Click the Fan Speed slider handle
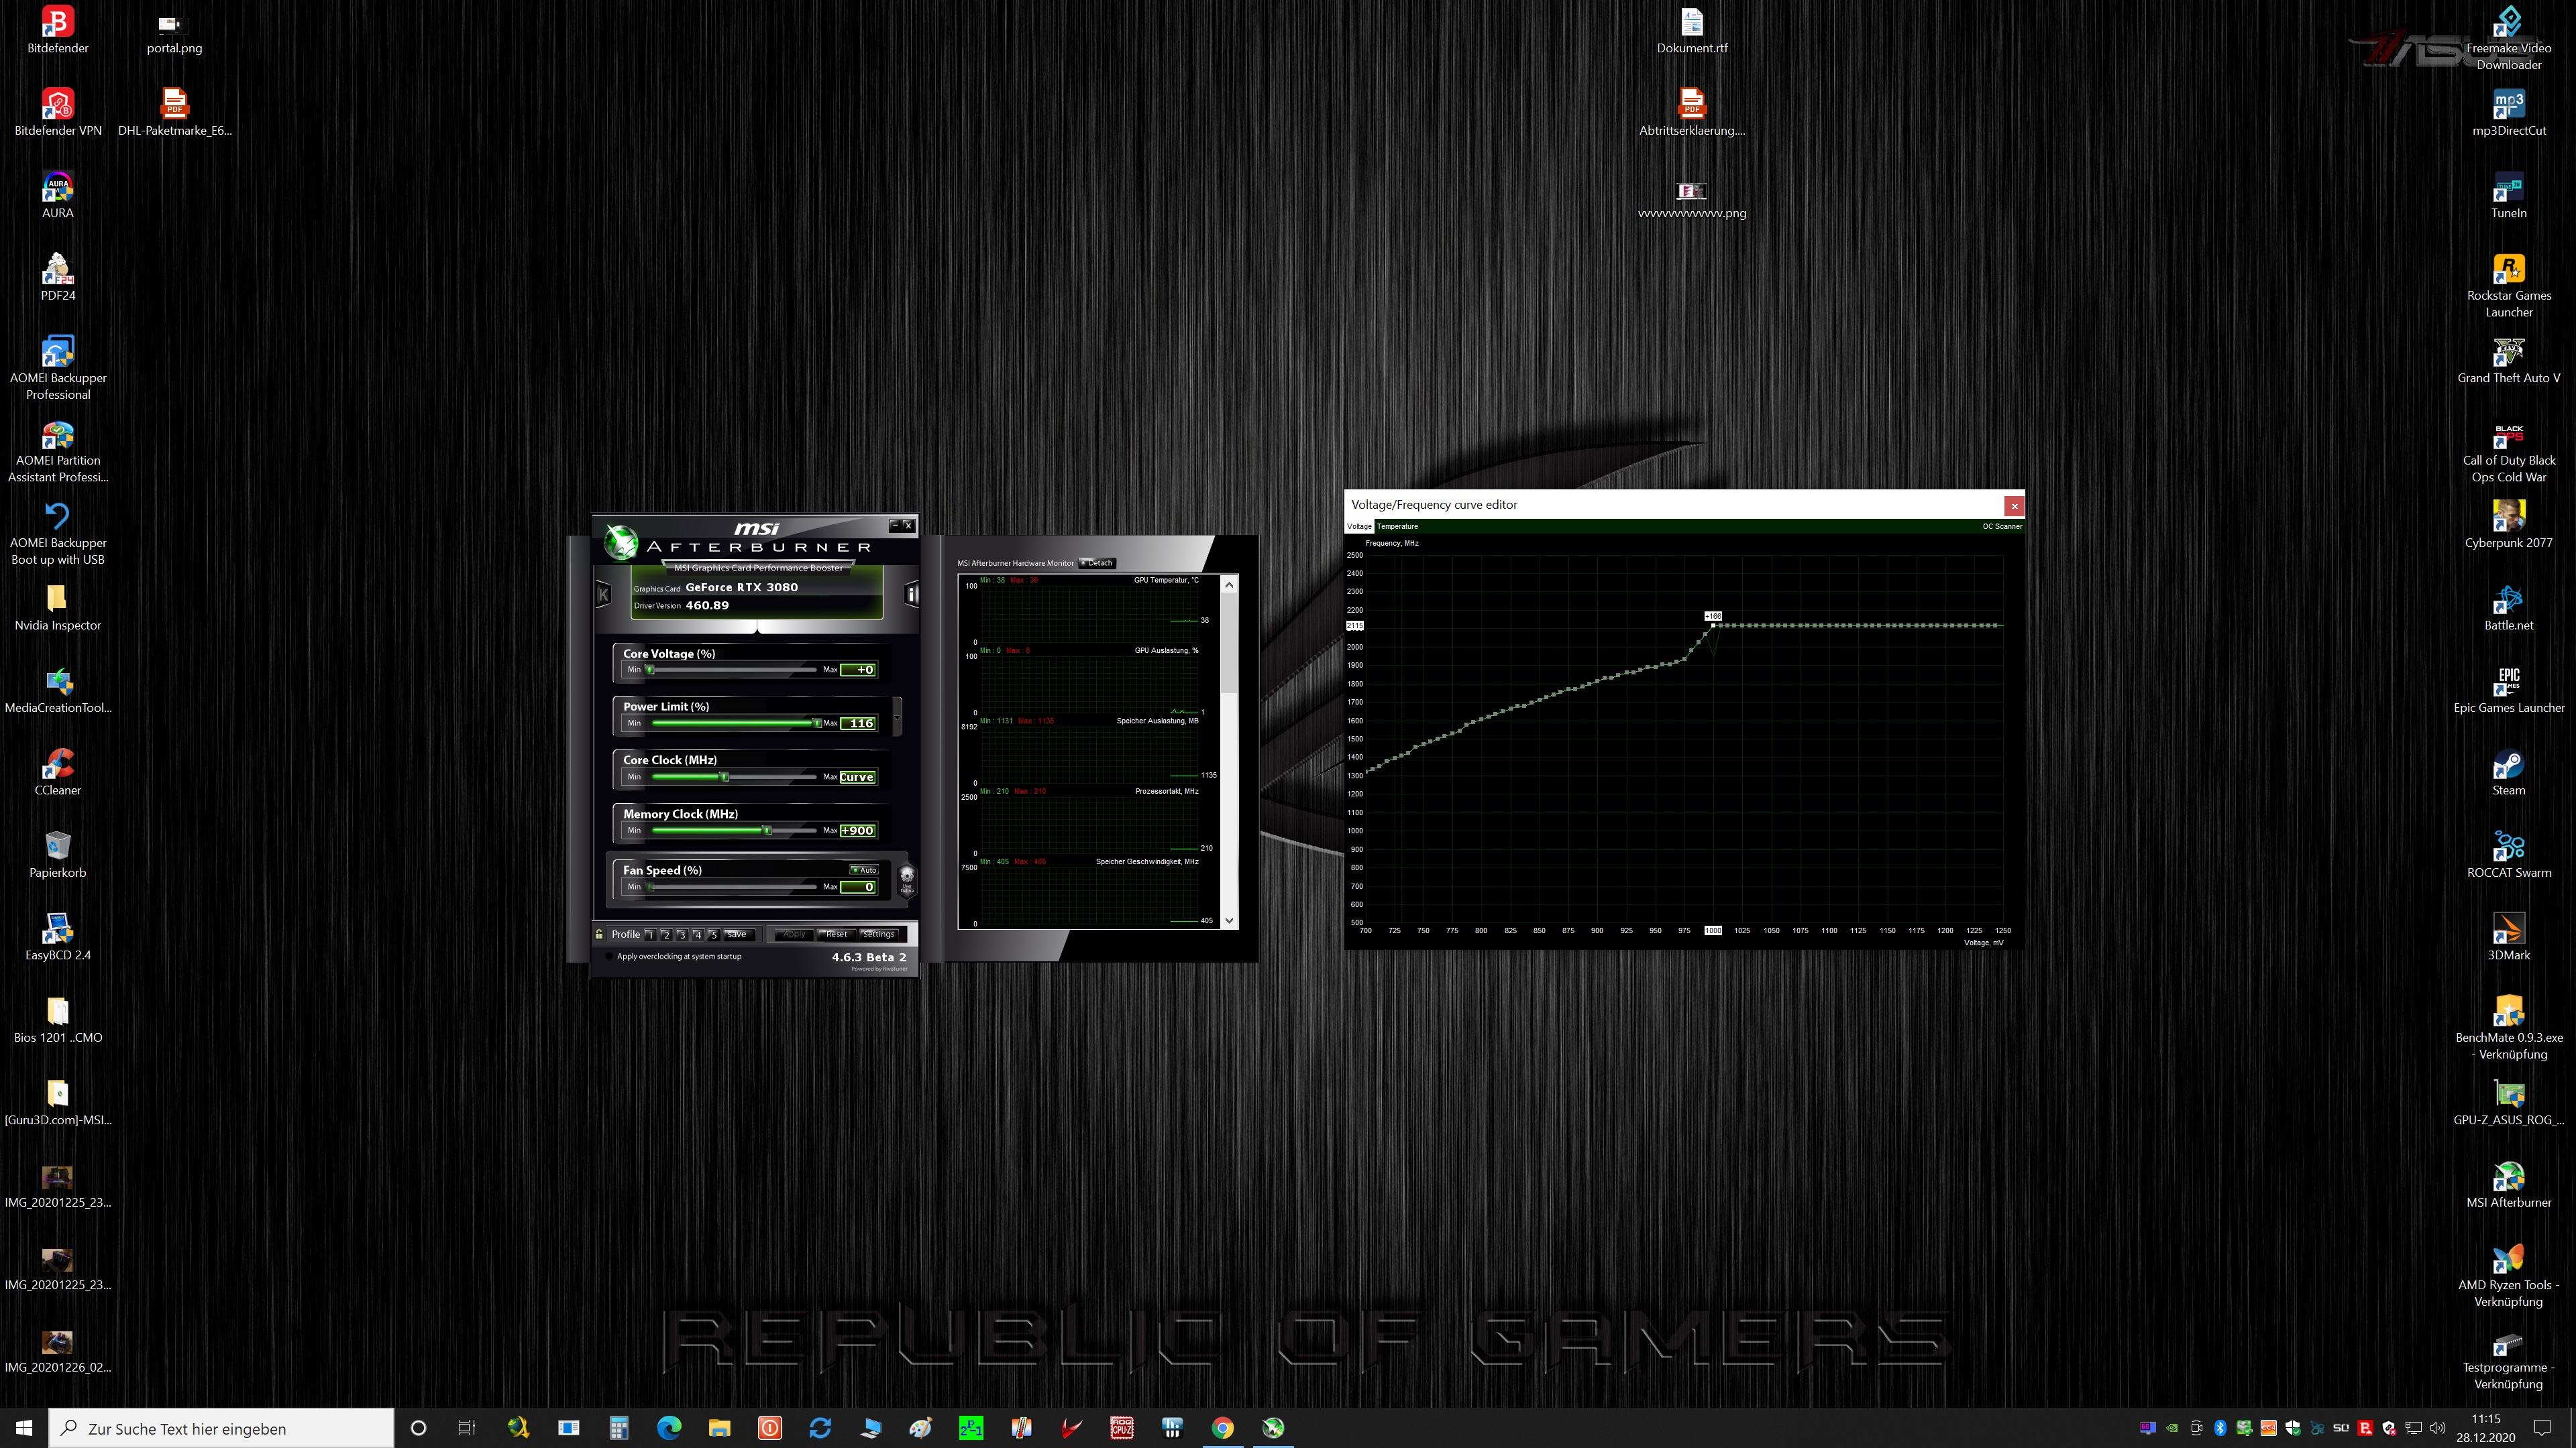The height and width of the screenshot is (1448, 2576). tap(650, 886)
